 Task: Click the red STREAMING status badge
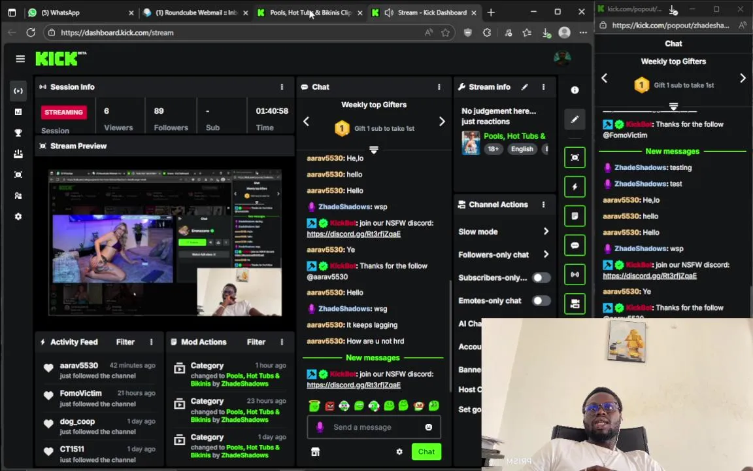pos(64,113)
